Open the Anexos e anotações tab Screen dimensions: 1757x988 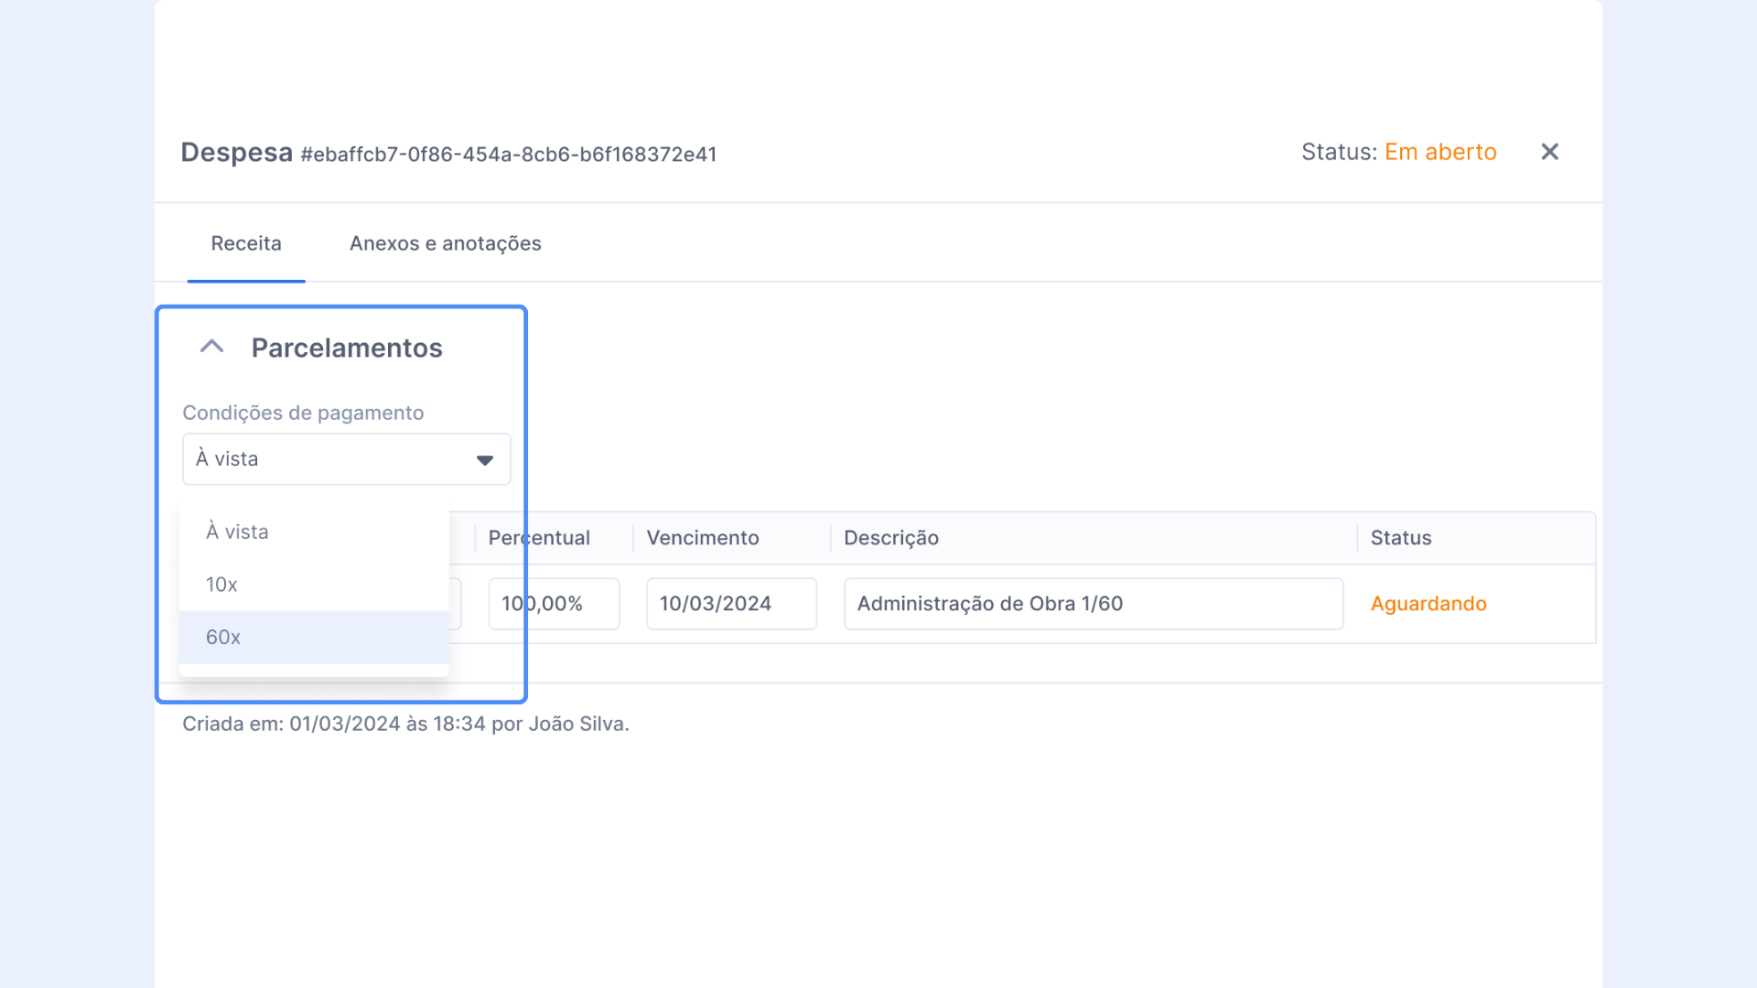tap(445, 243)
